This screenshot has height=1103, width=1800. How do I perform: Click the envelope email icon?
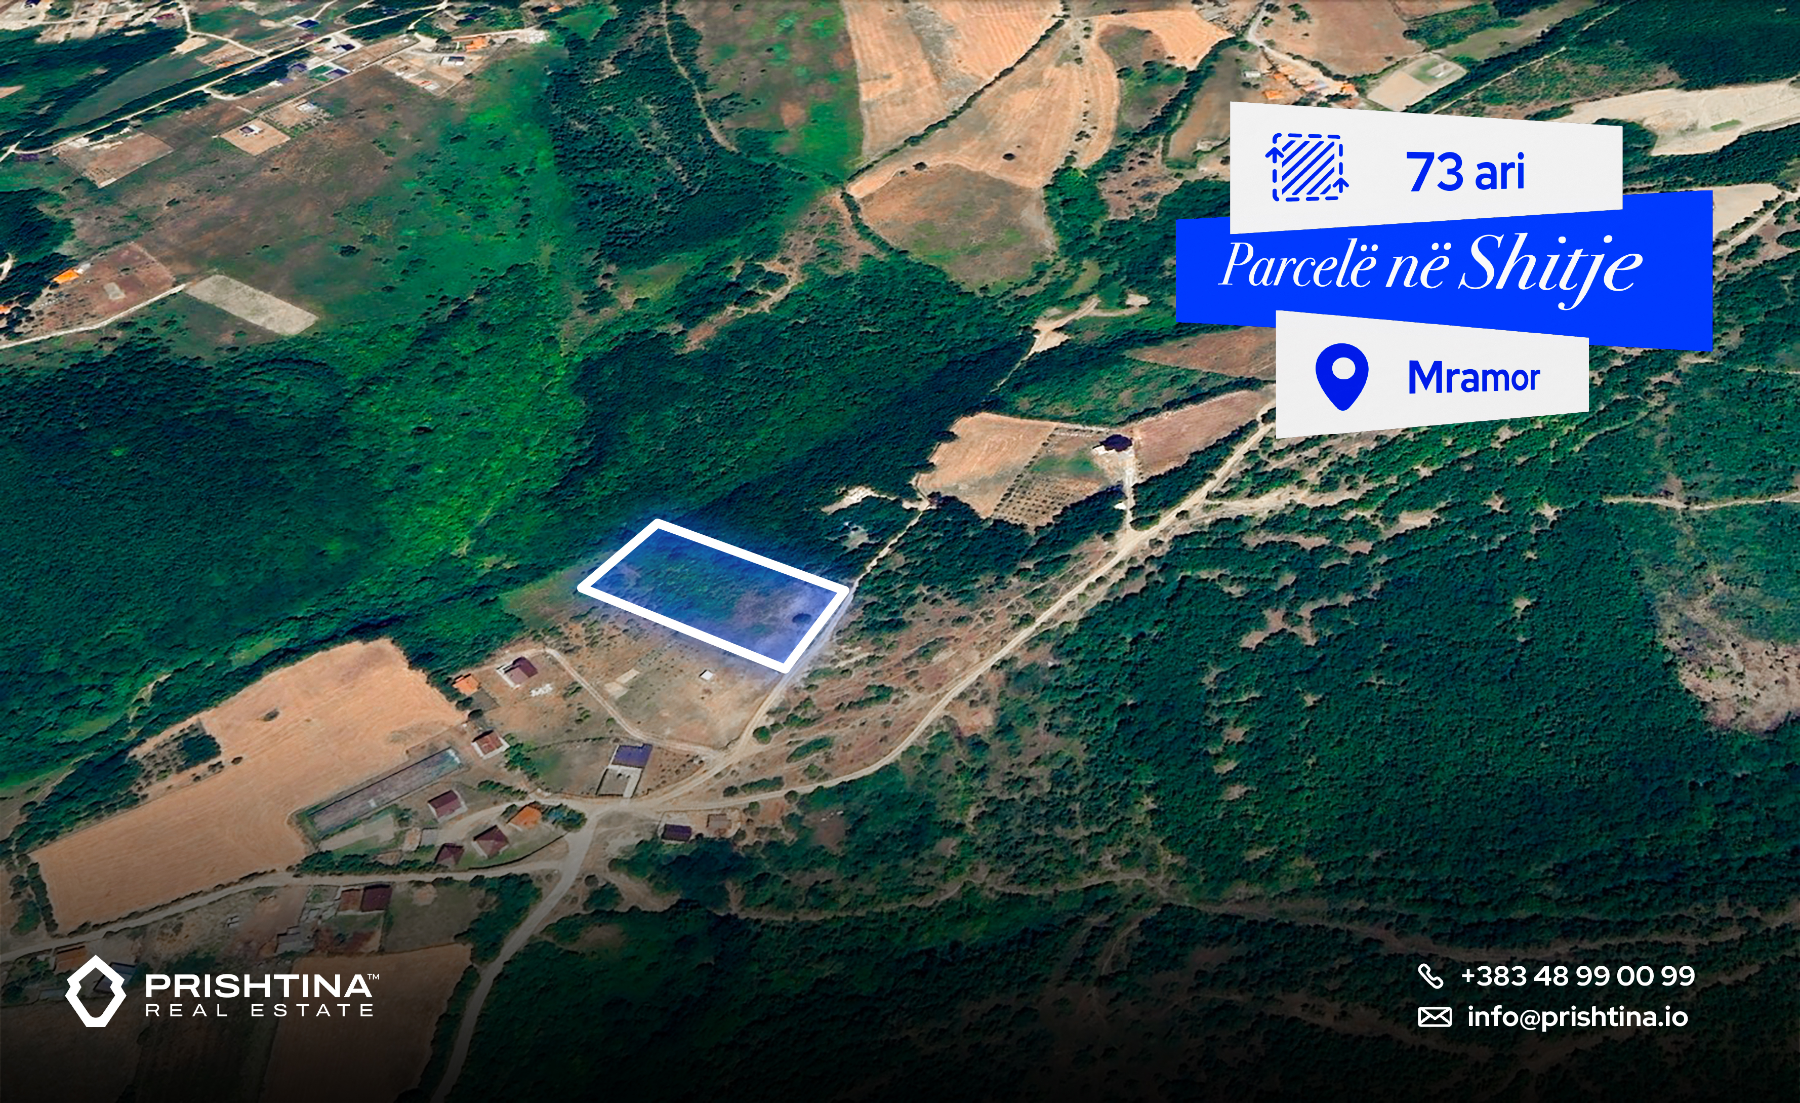point(1435,1017)
